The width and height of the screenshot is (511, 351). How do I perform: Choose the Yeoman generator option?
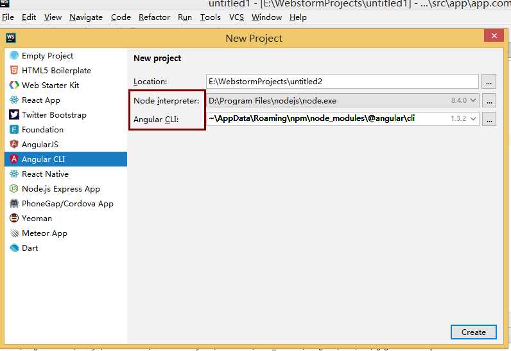(66, 218)
